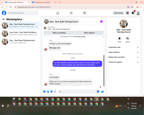
Task: Open the Windows Start button
Action: [x=3, y=106]
